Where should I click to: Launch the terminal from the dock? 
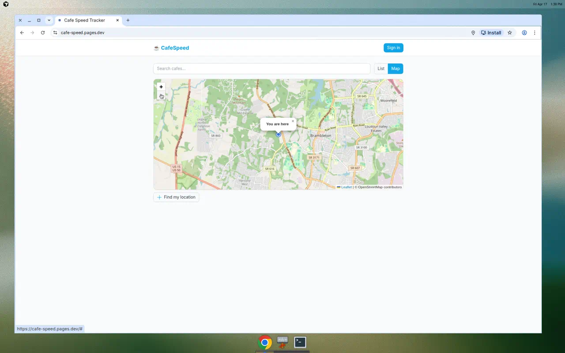[x=300, y=342]
